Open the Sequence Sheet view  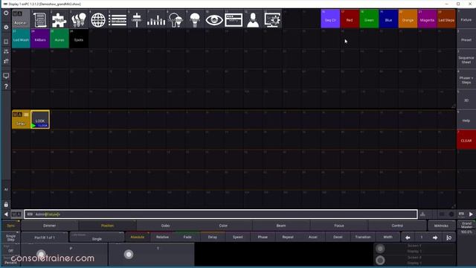click(x=466, y=60)
